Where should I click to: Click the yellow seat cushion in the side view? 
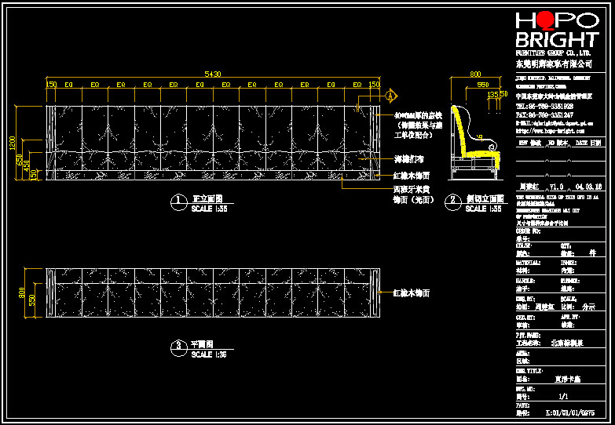click(481, 154)
